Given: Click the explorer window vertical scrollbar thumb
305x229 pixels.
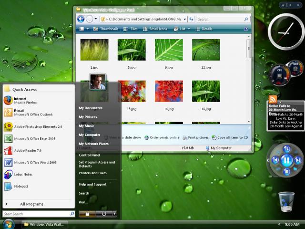Looking at the screenshot, I should click(249, 49).
